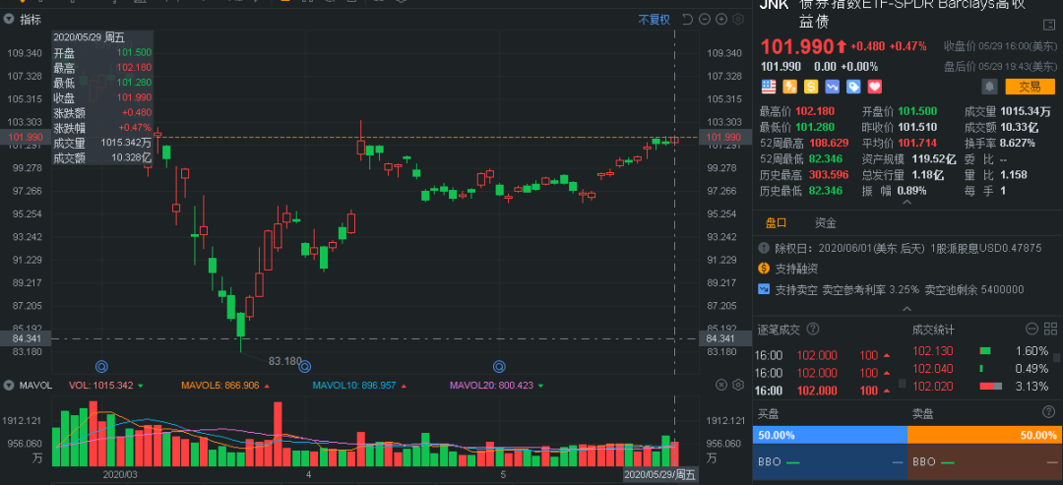Click the 逐笔成交 list scrollbar thumb
This screenshot has width=1063, height=485.
902,384
